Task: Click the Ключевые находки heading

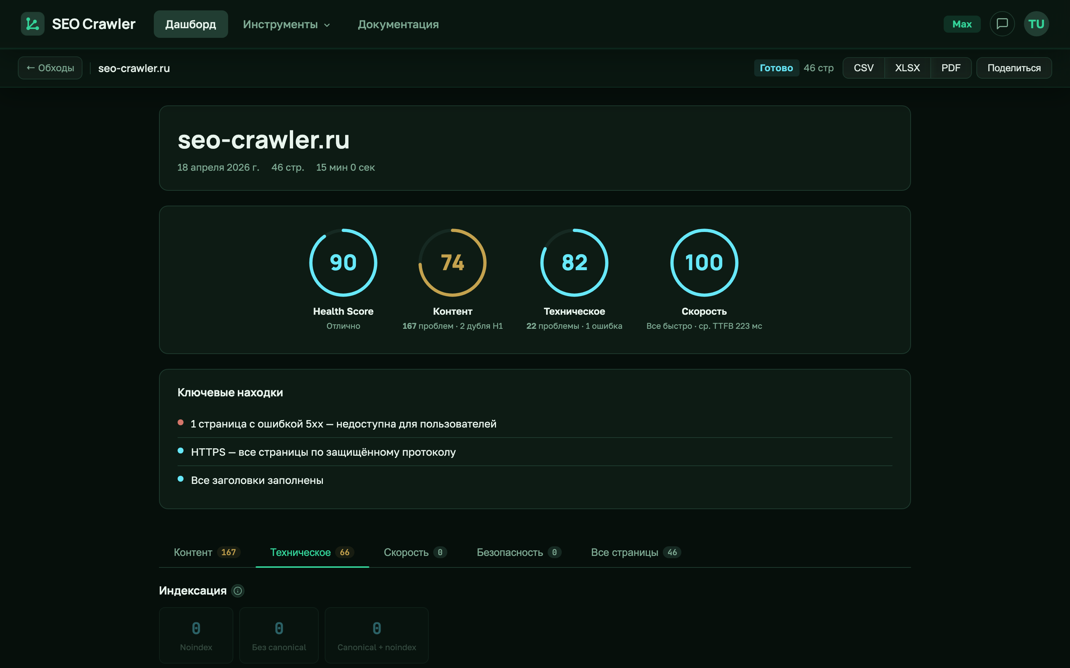Action: 230,393
